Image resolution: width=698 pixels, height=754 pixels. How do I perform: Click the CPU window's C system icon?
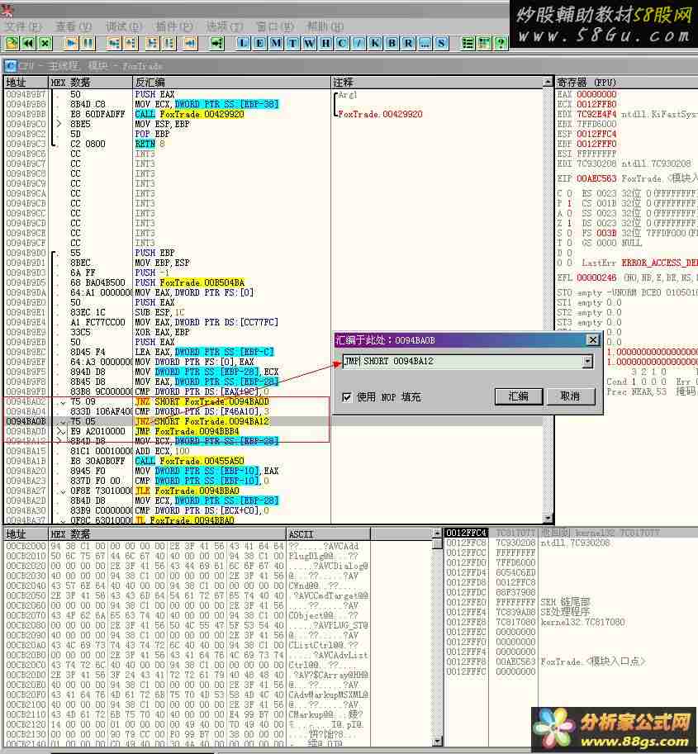tap(11, 65)
